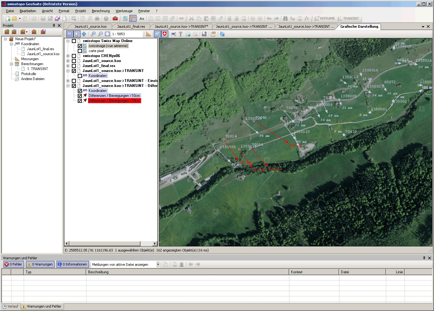Viewport: 434px width, 311px height.
Task: Open the Werkzeuge menu
Action: pyautogui.click(x=124, y=11)
